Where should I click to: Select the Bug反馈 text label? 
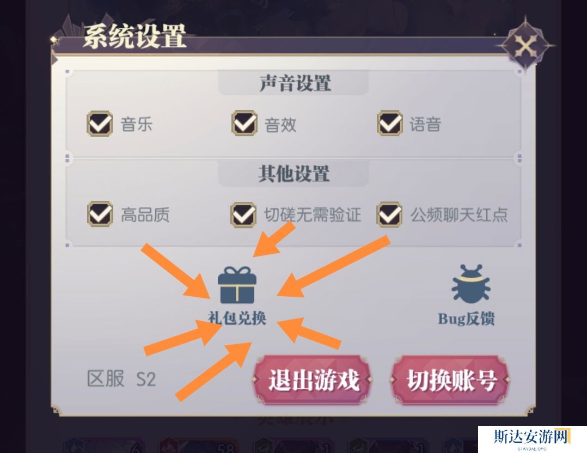click(x=467, y=319)
